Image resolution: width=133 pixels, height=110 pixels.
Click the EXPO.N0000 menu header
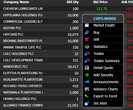tap(103, 19)
